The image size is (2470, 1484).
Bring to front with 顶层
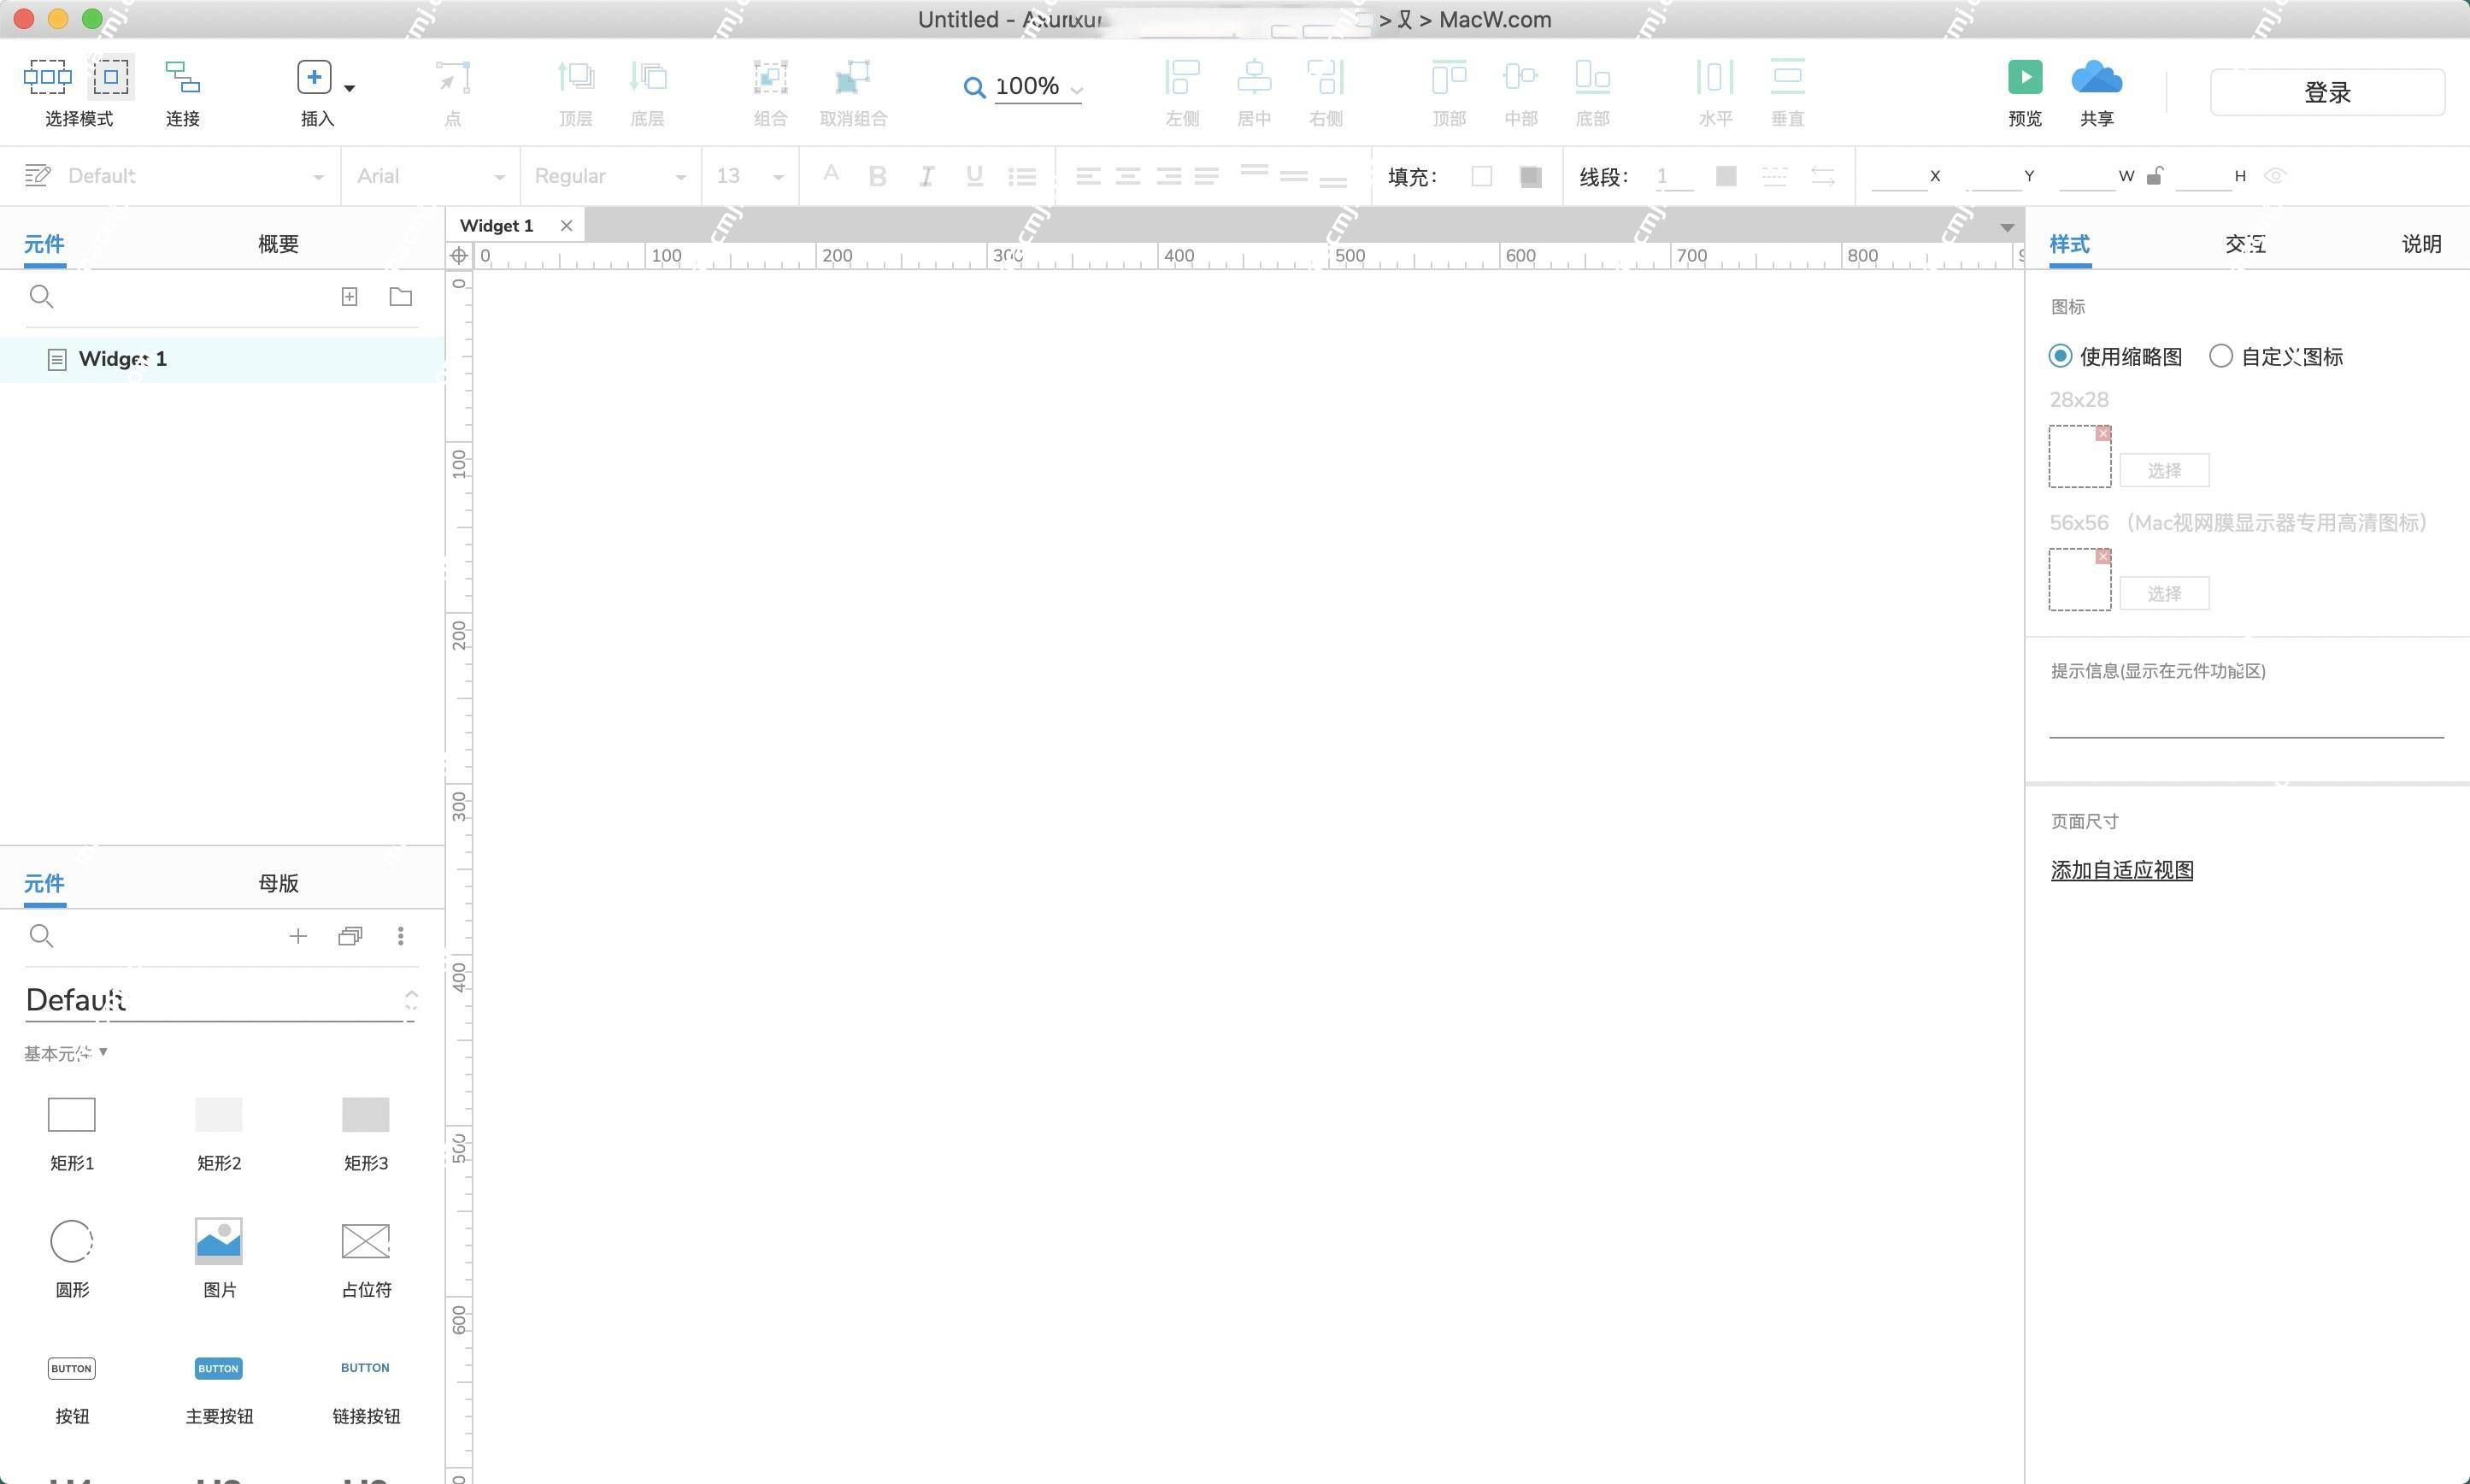tap(576, 76)
